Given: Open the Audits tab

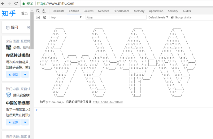Looking at the screenshot, I should pos(187,11).
